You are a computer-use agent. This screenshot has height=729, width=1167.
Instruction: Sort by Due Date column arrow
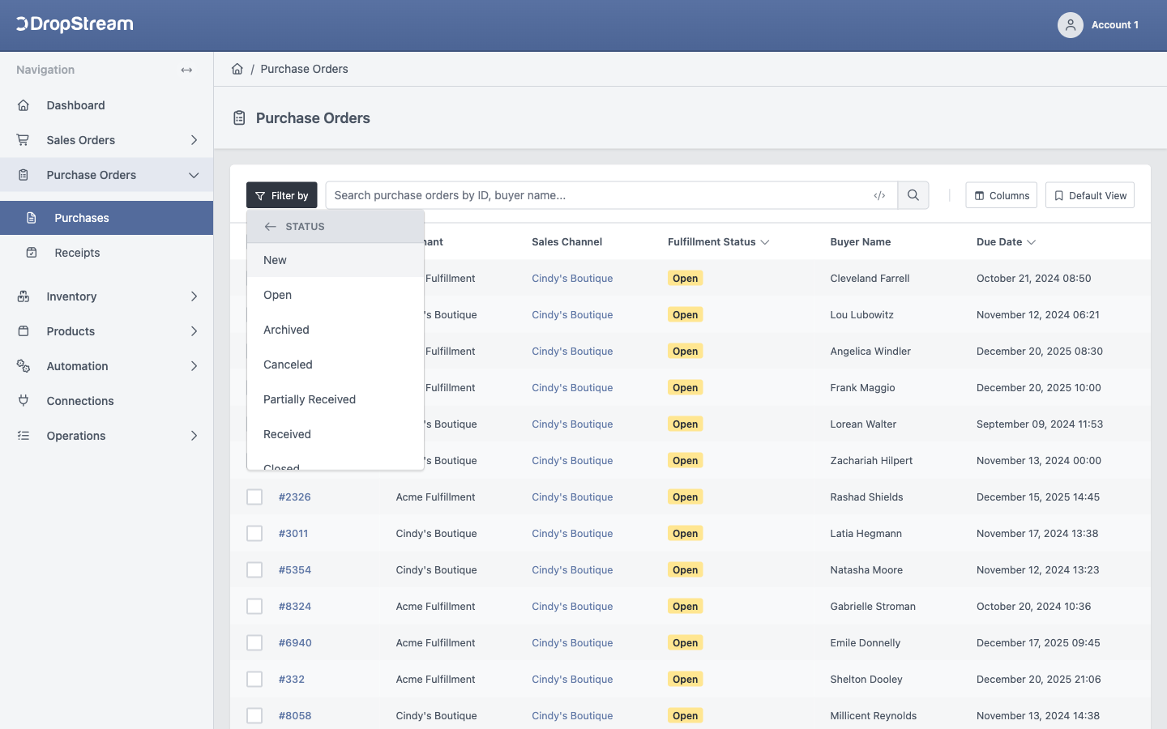tap(1032, 242)
